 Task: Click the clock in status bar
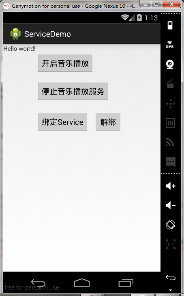coord(151,18)
